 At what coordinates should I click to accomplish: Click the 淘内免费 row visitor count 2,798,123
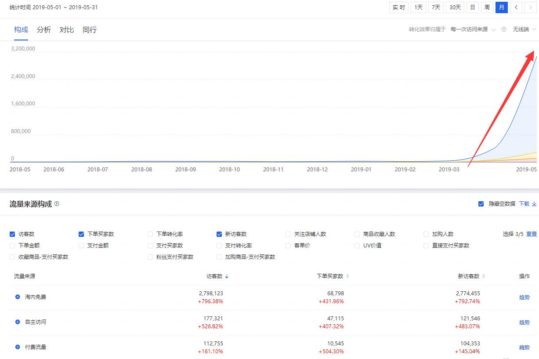(x=211, y=293)
